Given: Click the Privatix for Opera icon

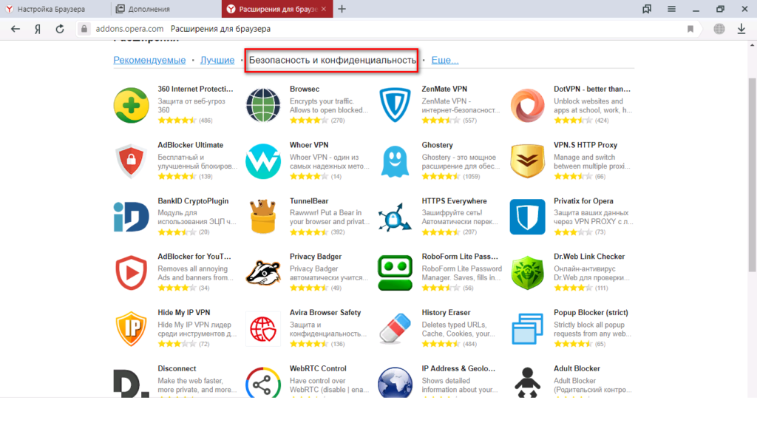Looking at the screenshot, I should [527, 217].
